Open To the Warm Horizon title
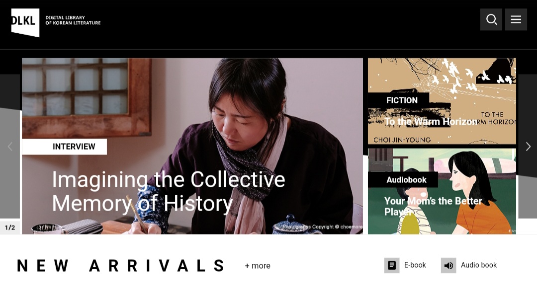The height and width of the screenshot is (304, 537). (430, 122)
